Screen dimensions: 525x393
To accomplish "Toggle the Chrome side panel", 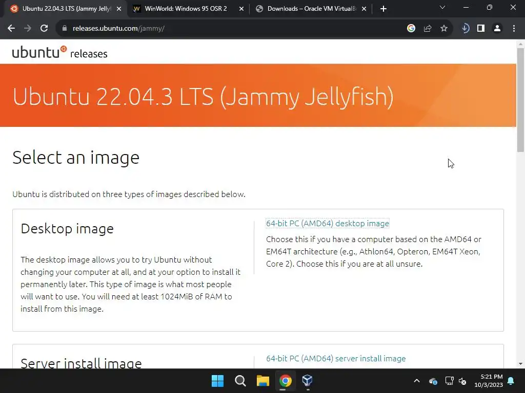I will click(x=481, y=29).
